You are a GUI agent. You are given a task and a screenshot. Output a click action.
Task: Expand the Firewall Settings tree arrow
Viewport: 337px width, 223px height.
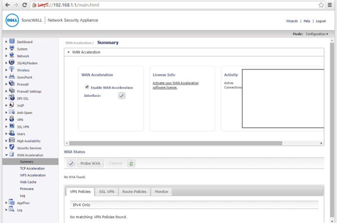click(x=6, y=91)
